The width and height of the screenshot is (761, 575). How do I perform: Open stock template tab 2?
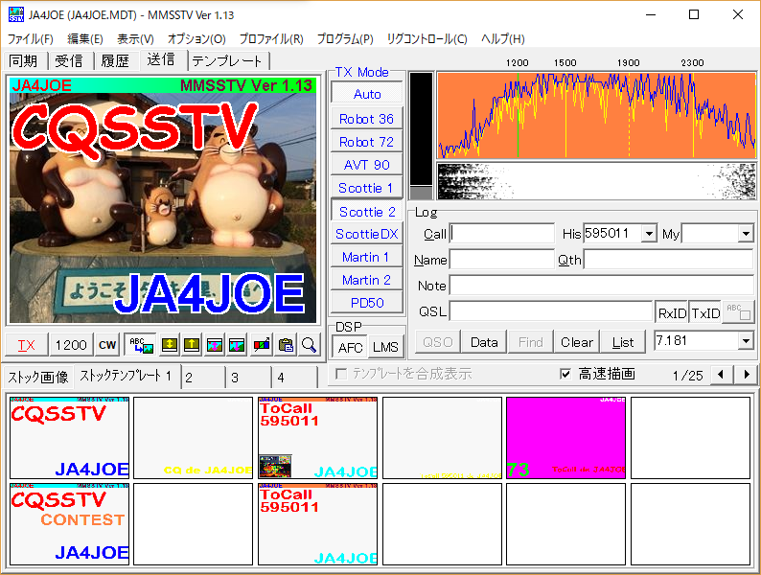203,378
